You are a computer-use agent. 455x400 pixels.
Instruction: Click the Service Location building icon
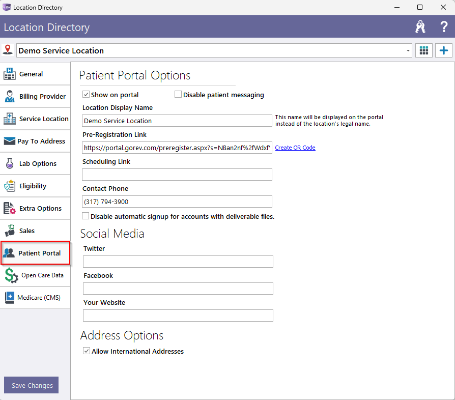[x=10, y=119]
